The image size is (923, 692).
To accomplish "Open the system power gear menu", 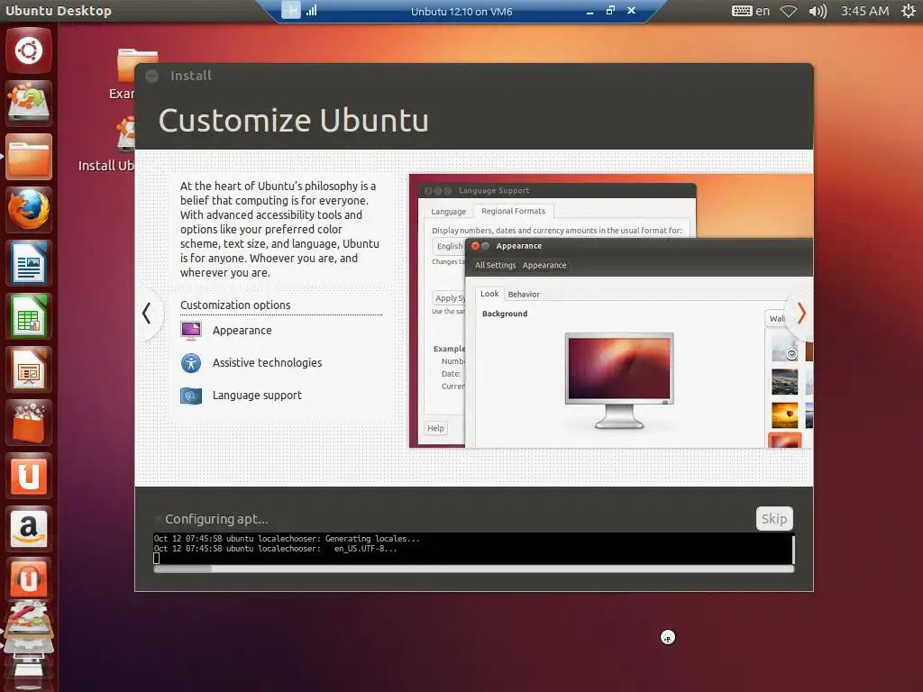I will point(909,11).
